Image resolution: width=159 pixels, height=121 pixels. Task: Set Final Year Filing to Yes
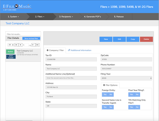(x=131, y=94)
